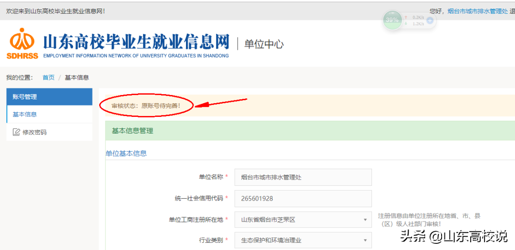Click the 烟台市城市排水管理处 account link
Image resolution: width=515 pixels, height=250 pixels.
[478, 11]
